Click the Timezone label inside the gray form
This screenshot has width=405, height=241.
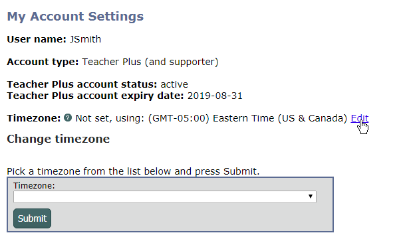pyautogui.click(x=34, y=186)
